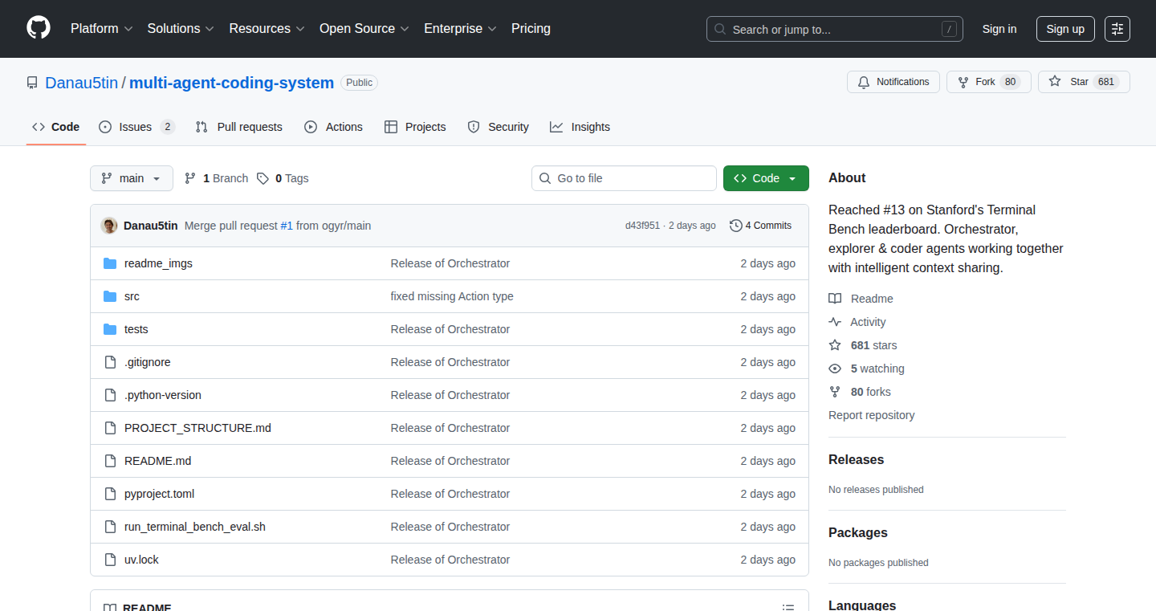Click the fork icon in Fork button
The image size is (1156, 611).
(963, 82)
